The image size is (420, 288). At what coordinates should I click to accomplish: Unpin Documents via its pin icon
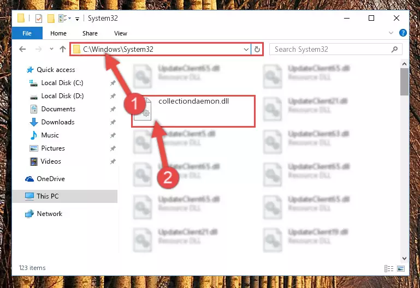tap(113, 109)
